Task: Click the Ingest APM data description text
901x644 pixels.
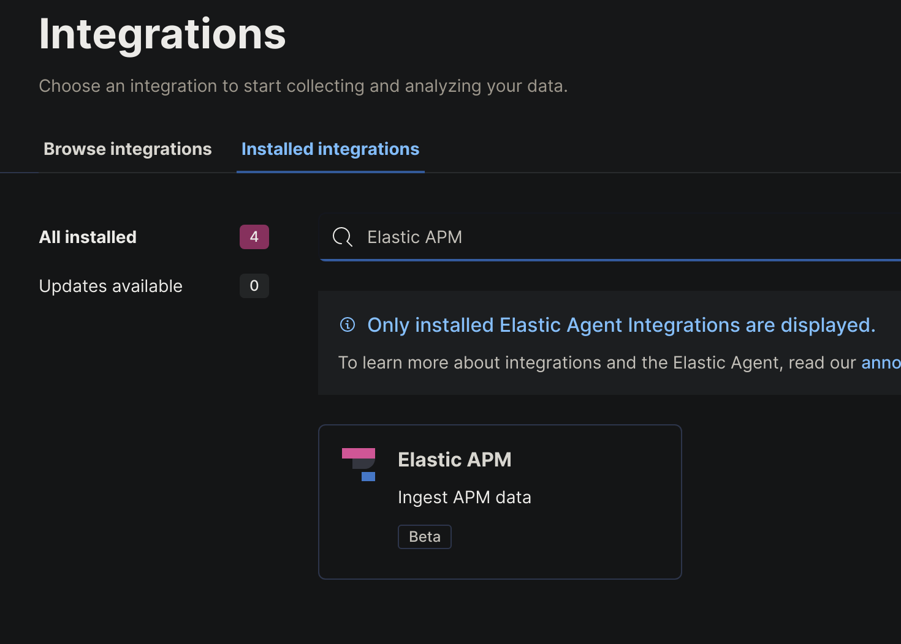Action: pos(464,497)
